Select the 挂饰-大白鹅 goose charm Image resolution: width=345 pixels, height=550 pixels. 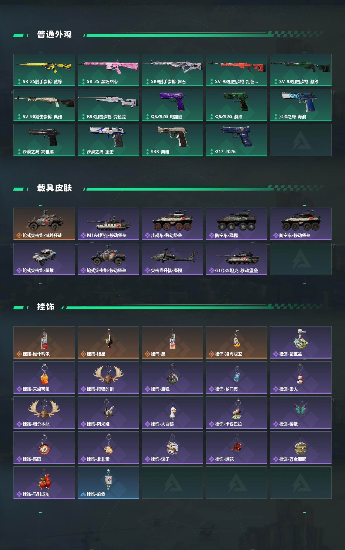(172, 412)
